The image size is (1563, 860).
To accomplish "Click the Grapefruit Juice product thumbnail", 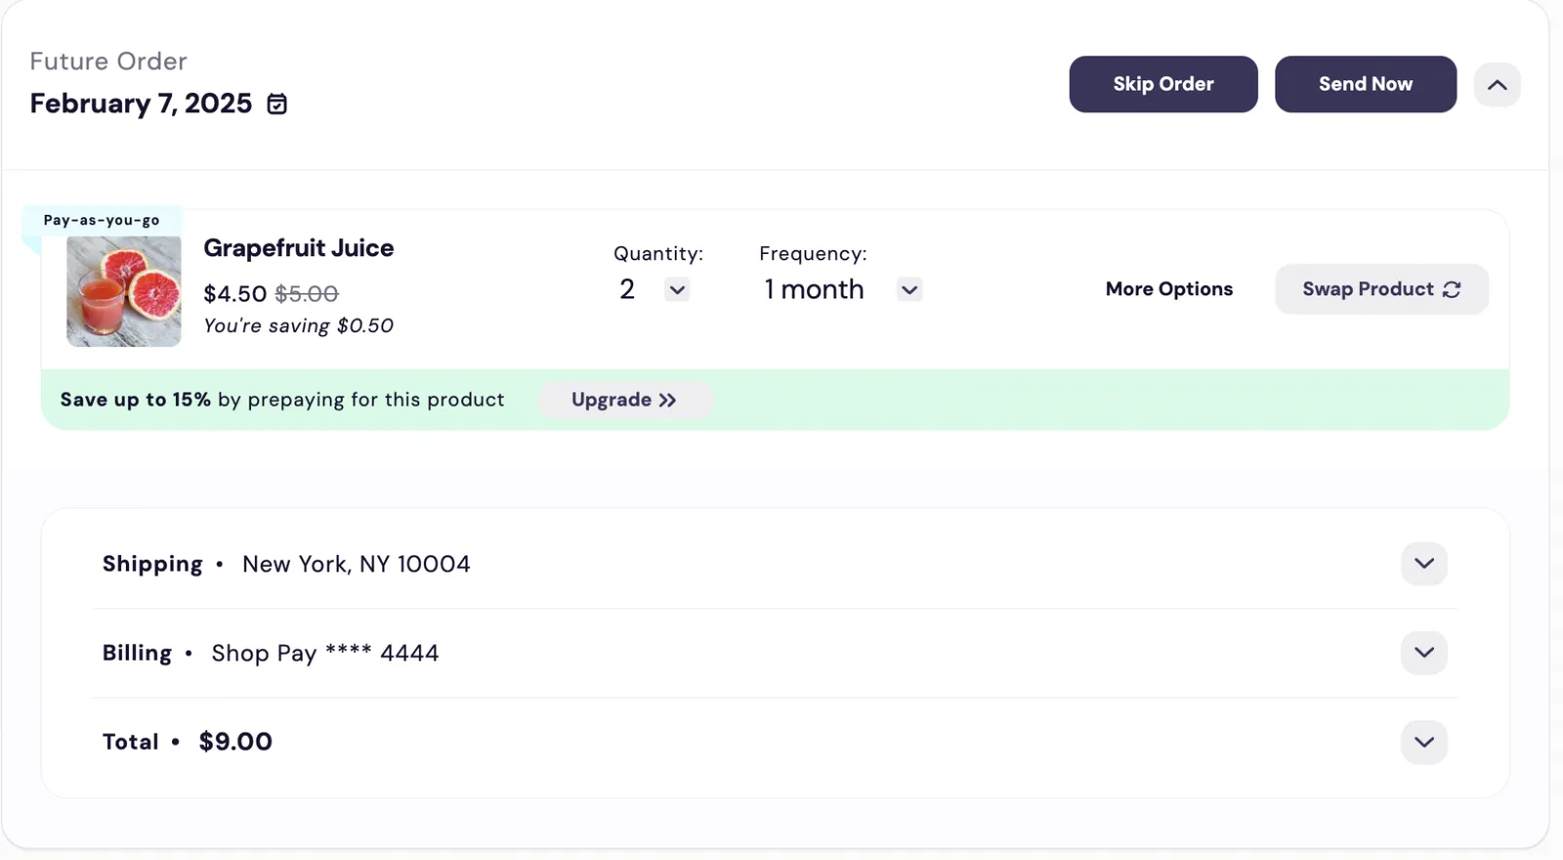I will coord(124,291).
